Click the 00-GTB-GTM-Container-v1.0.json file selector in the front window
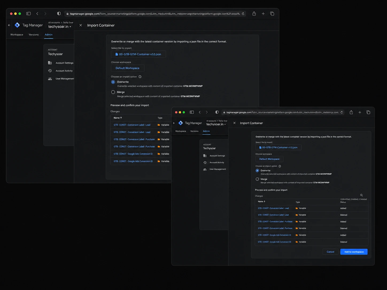Screen dimensions: 387x290 (278, 147)
